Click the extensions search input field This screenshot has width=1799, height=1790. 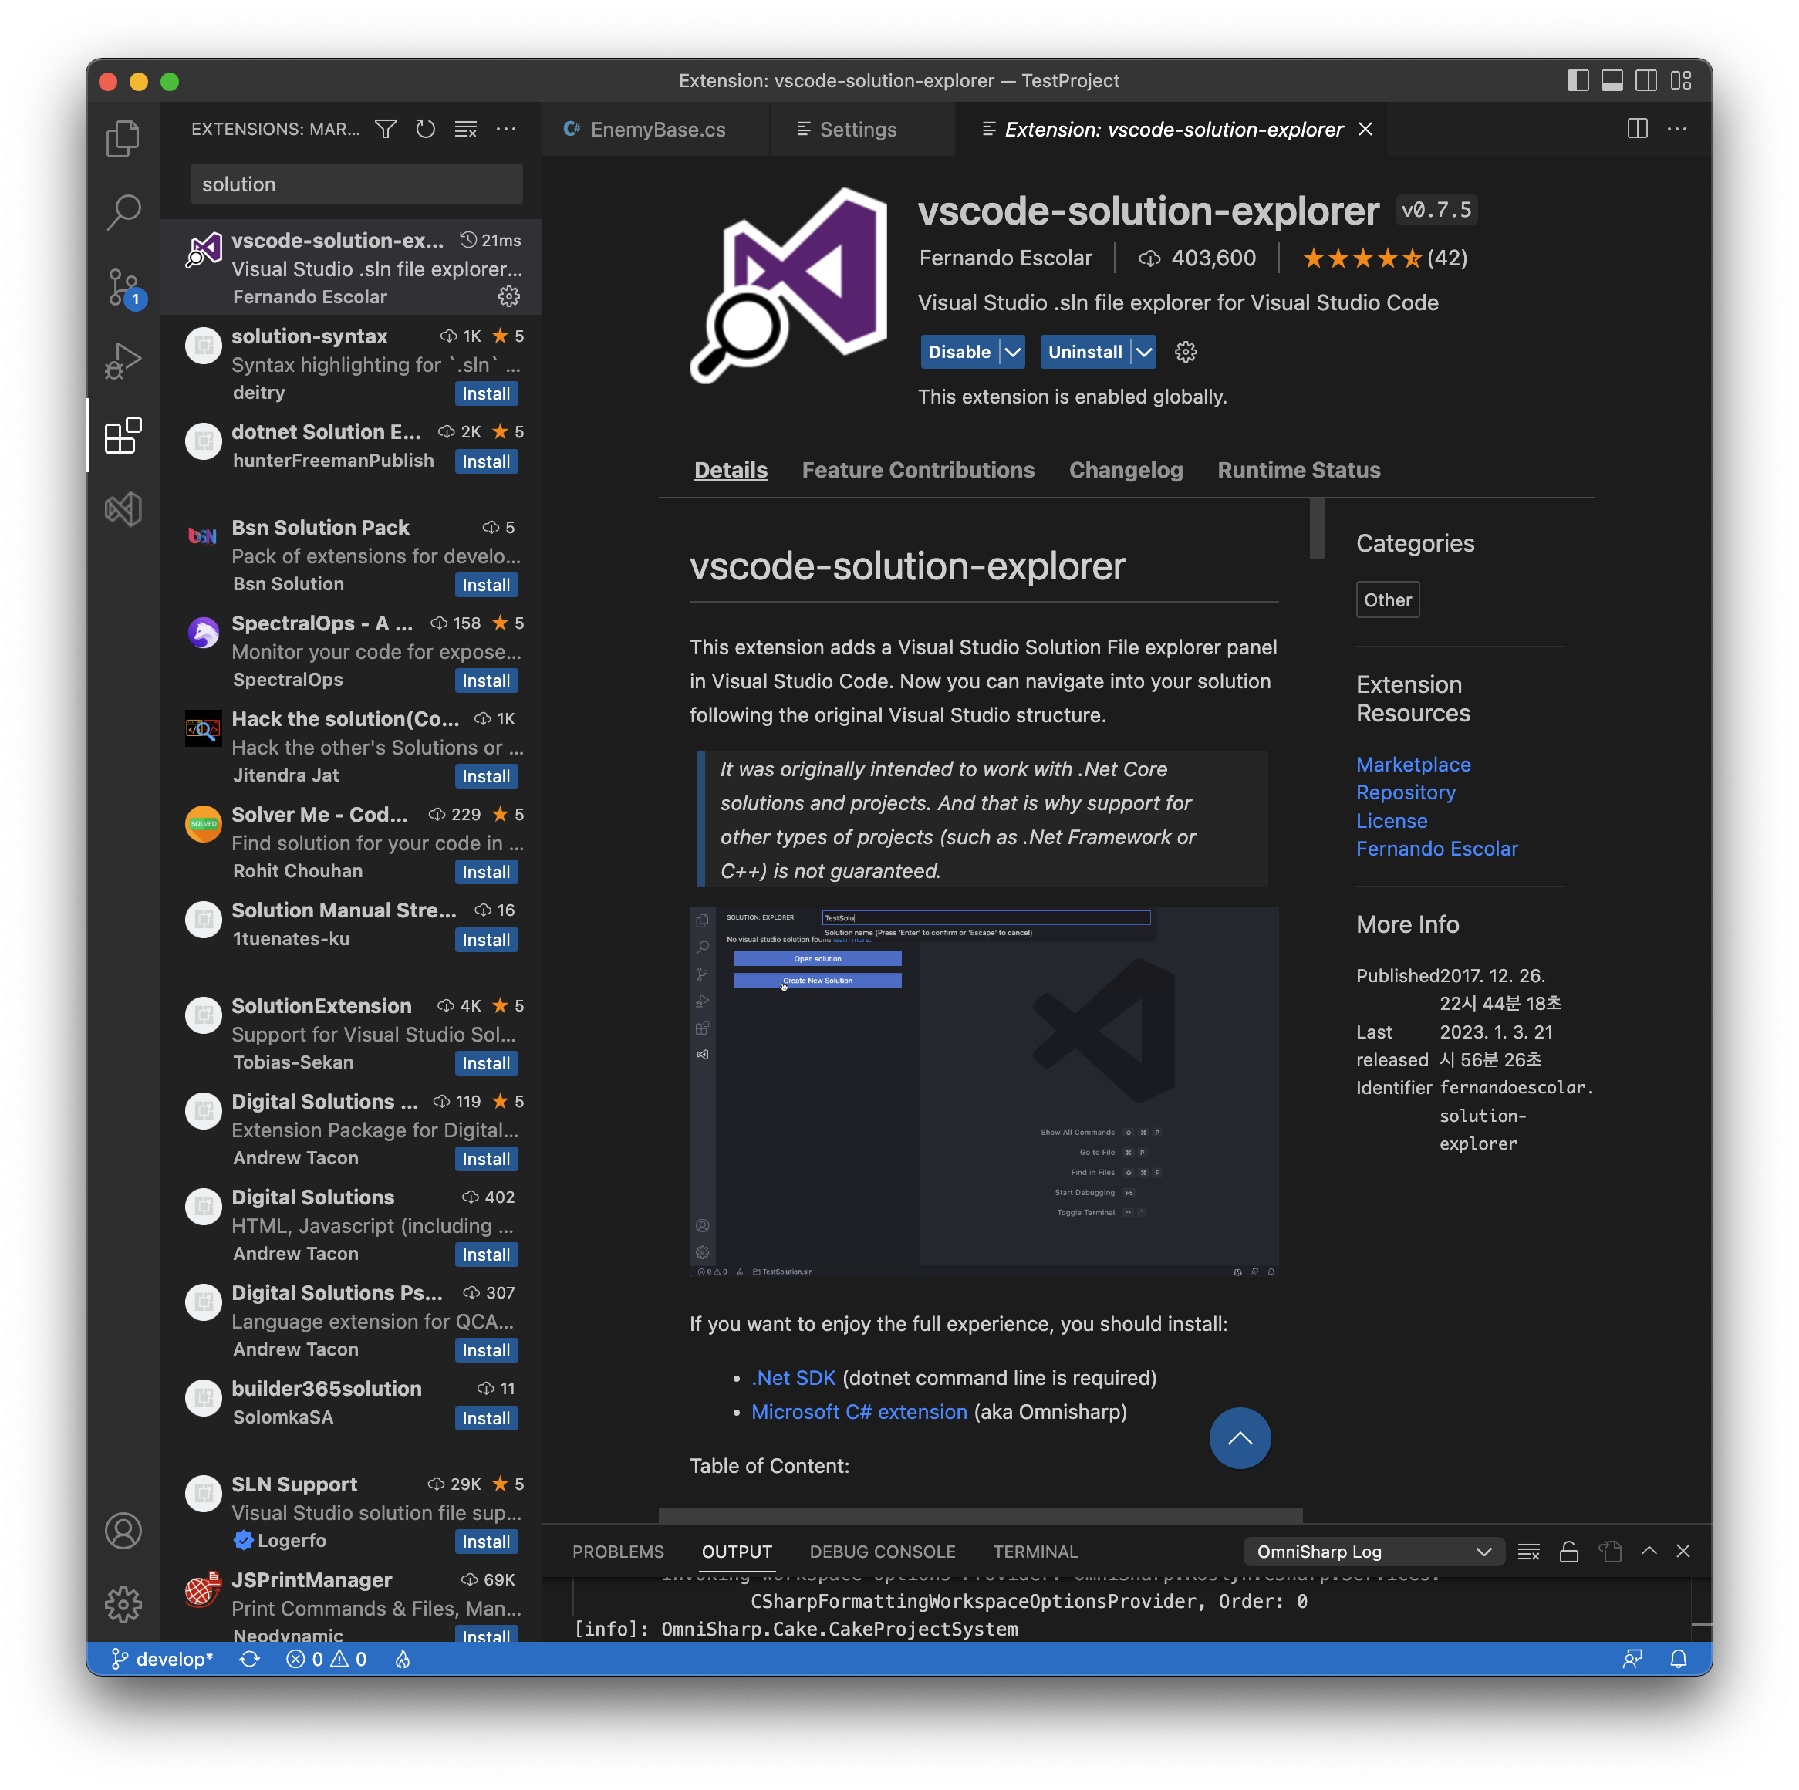[x=356, y=184]
